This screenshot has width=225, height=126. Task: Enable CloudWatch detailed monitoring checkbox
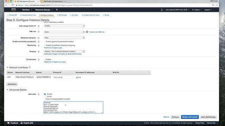[x=45, y=45]
